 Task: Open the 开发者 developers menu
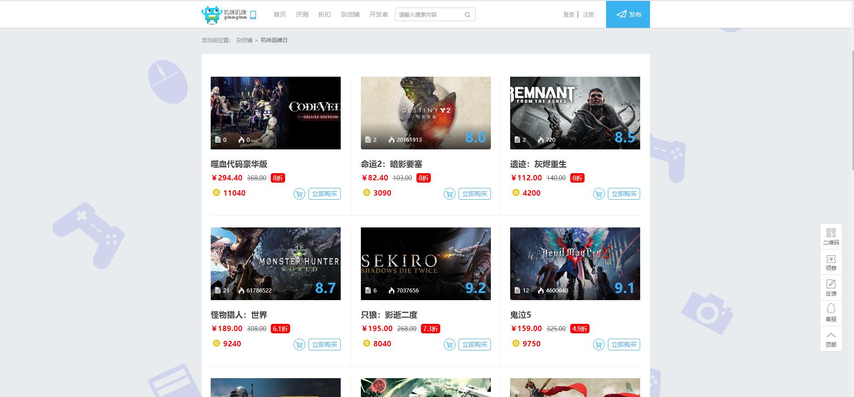[379, 14]
